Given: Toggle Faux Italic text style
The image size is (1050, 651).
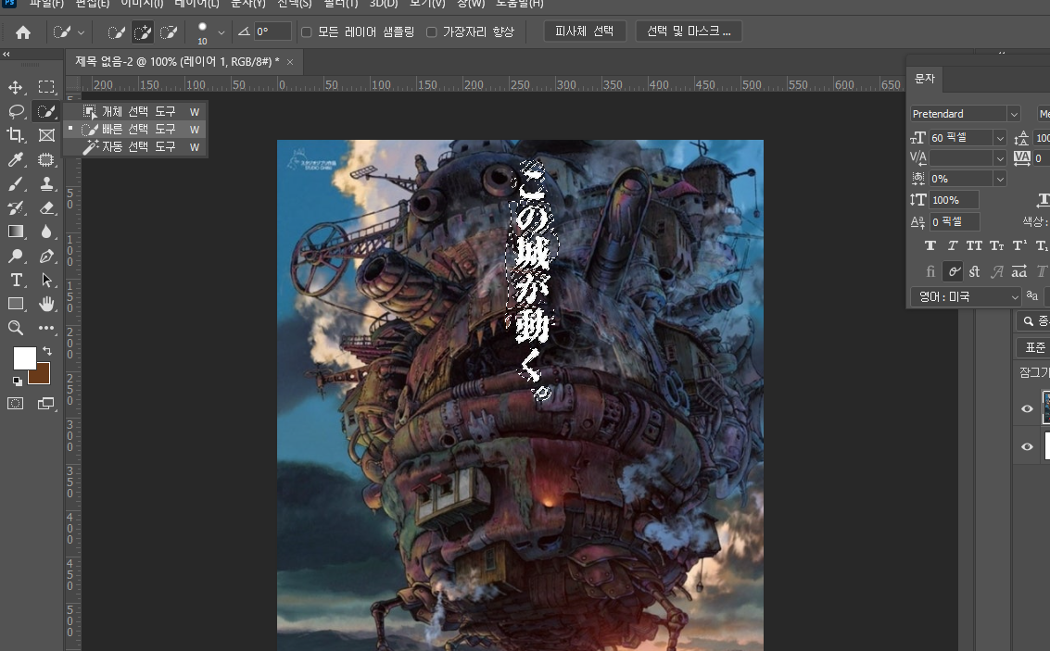Looking at the screenshot, I should 953,245.
